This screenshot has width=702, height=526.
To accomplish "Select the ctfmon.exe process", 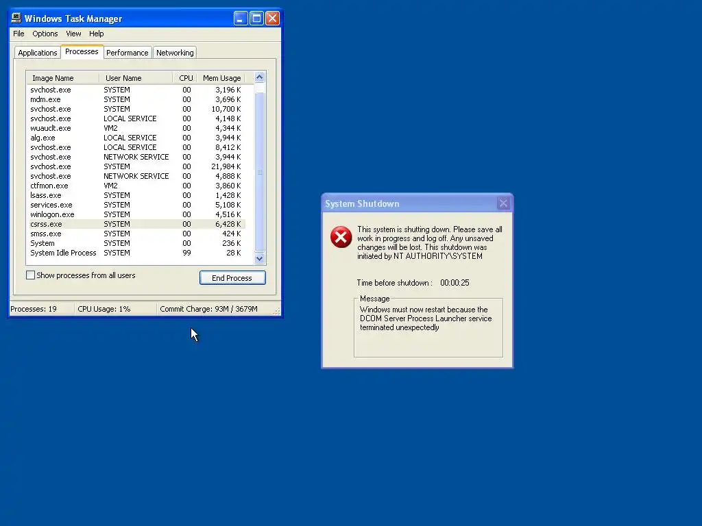I will 136,186.
